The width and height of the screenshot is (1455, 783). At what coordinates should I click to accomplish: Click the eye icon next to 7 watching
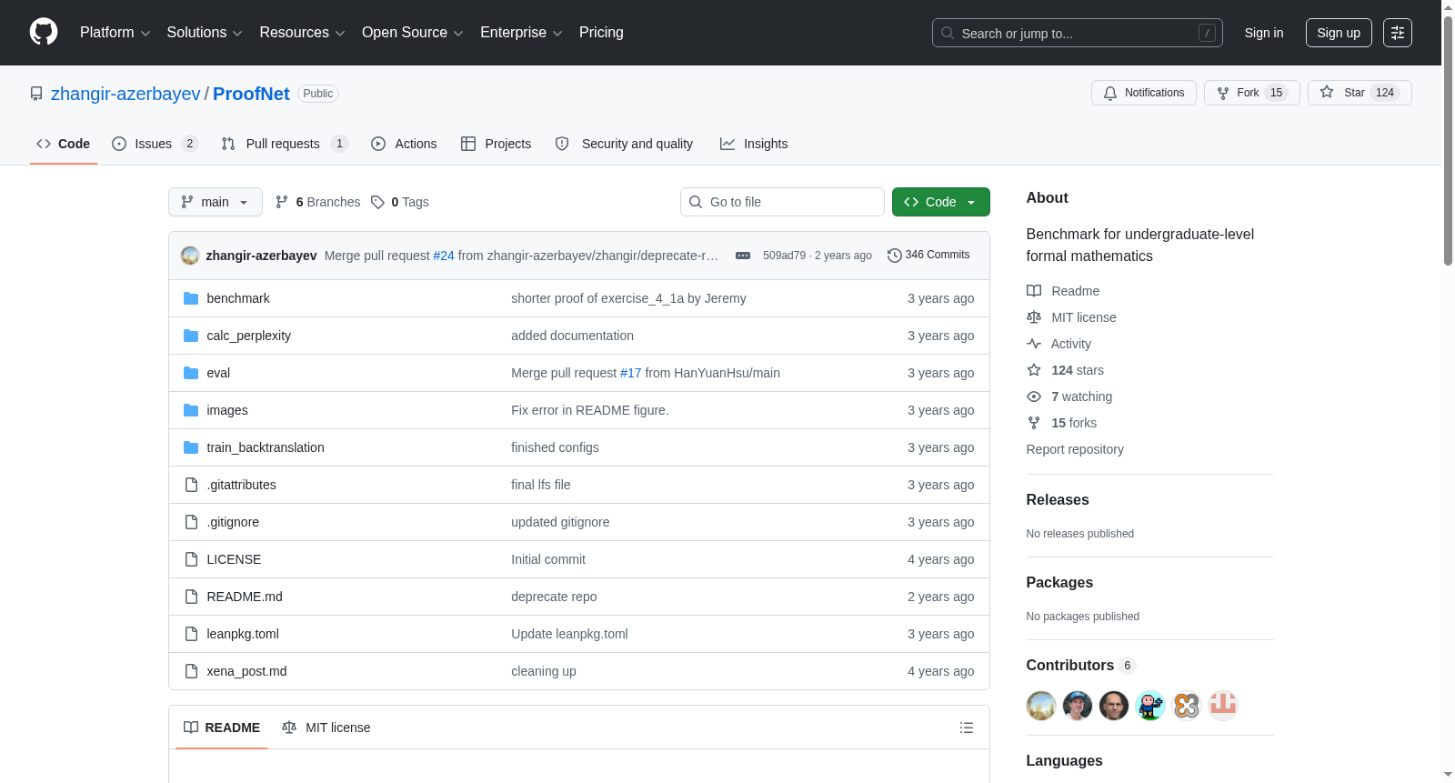tap(1034, 397)
